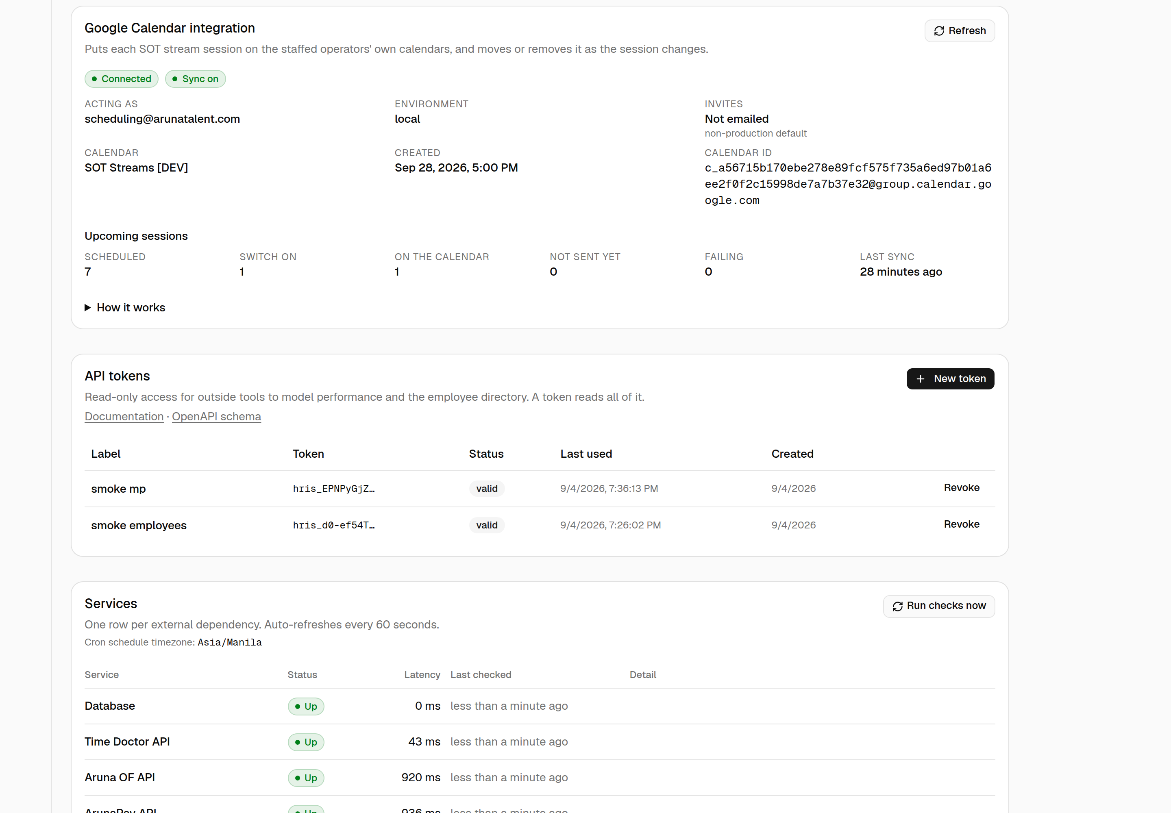Screen dimensions: 1171x813
Task: Click the Up badge for Aruna OF API
Action: click(x=306, y=778)
